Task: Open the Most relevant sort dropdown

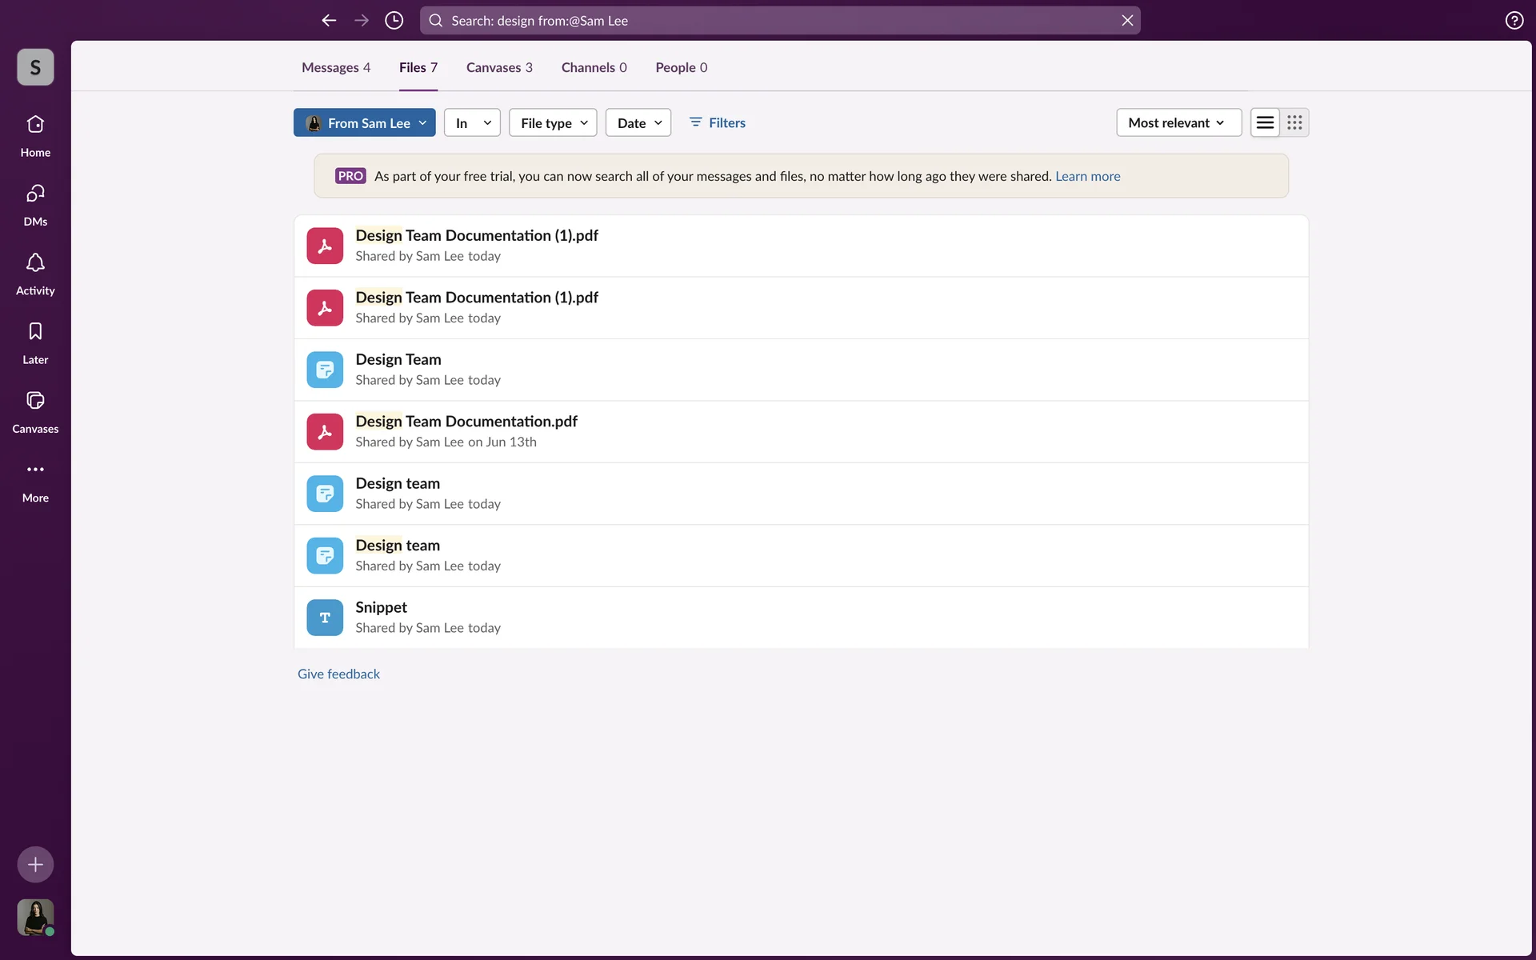Action: point(1178,122)
